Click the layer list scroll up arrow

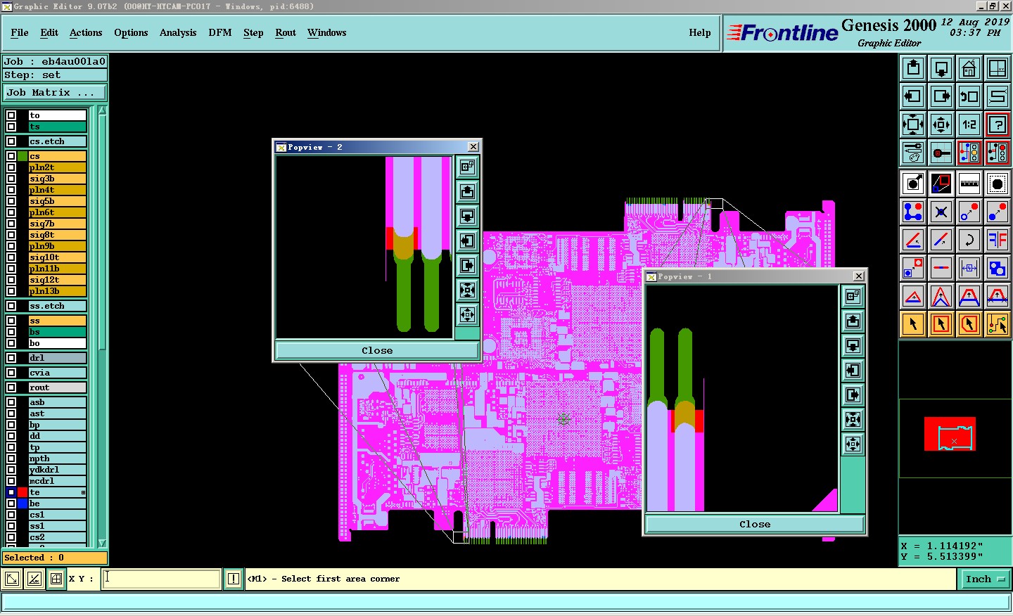coord(102,110)
